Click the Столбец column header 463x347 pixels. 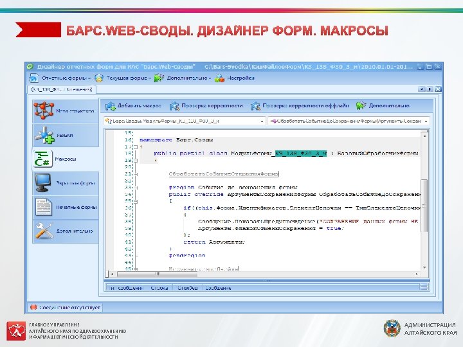(188, 288)
